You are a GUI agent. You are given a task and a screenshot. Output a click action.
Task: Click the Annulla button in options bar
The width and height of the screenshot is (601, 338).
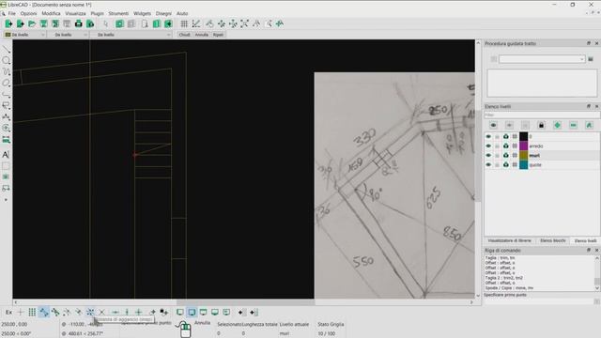click(202, 35)
